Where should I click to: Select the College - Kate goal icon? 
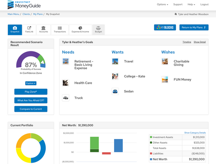click(x=115, y=76)
